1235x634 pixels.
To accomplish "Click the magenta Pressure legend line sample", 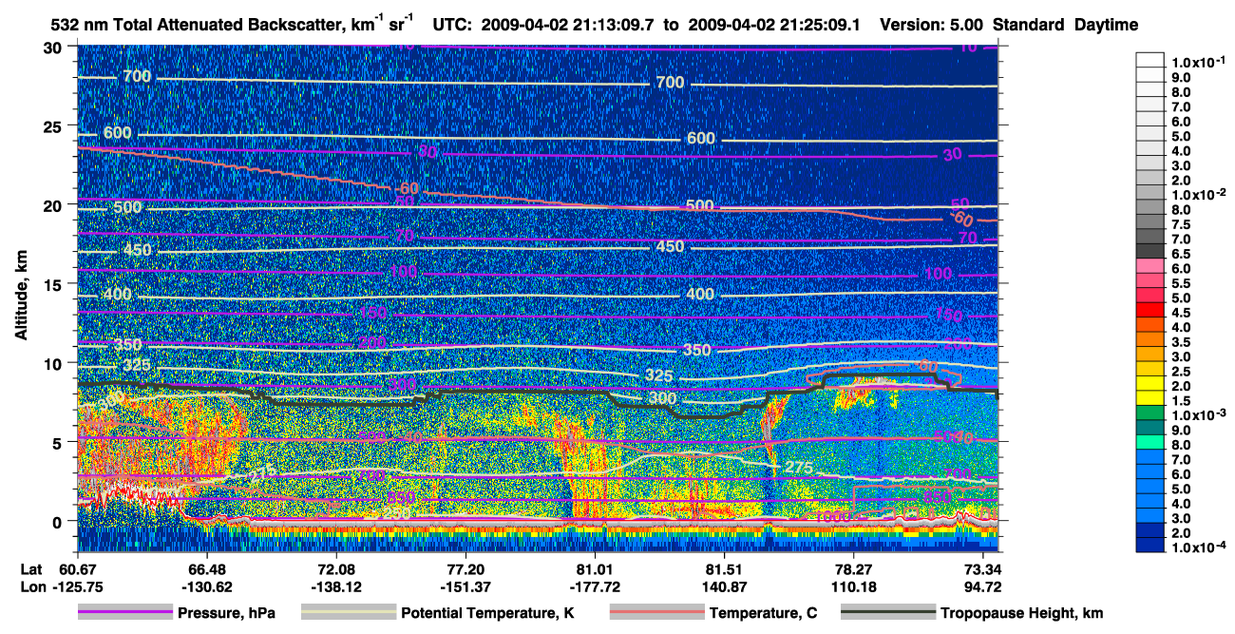I will tap(124, 612).
